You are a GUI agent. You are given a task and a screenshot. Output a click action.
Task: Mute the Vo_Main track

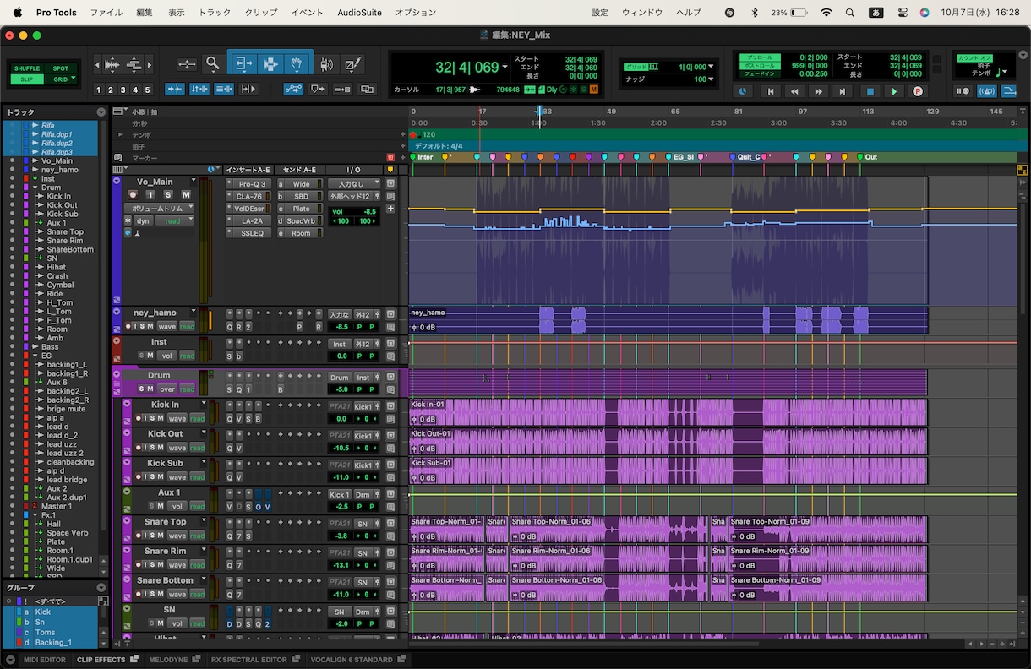(186, 195)
